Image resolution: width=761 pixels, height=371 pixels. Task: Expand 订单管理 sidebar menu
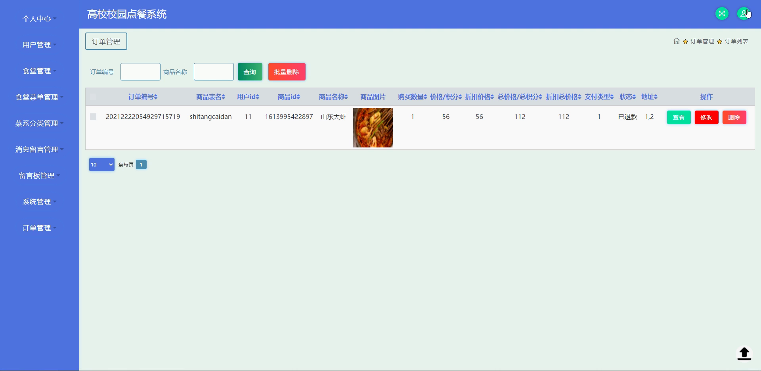39,228
